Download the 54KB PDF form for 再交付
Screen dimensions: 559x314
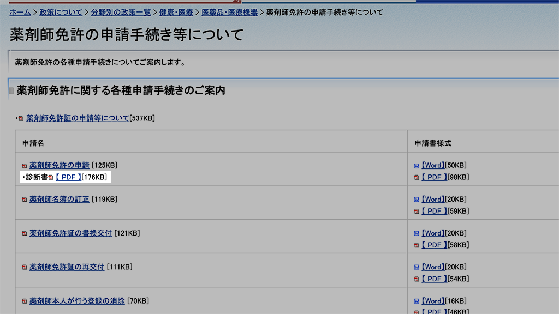pyautogui.click(x=434, y=279)
